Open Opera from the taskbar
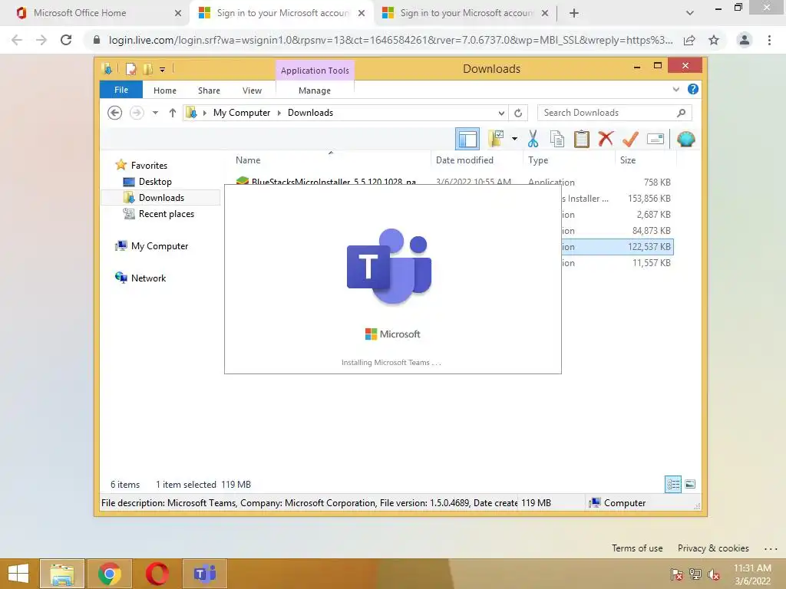The image size is (786, 589). tap(157, 574)
